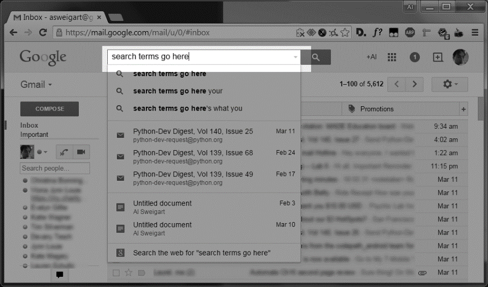Screen dimensions: 488x287
Task: Click the browser Forward arrow
Action: 28,32
